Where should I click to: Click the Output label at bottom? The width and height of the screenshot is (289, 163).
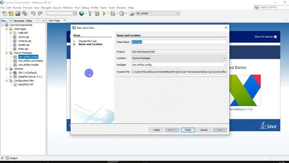point(14,158)
